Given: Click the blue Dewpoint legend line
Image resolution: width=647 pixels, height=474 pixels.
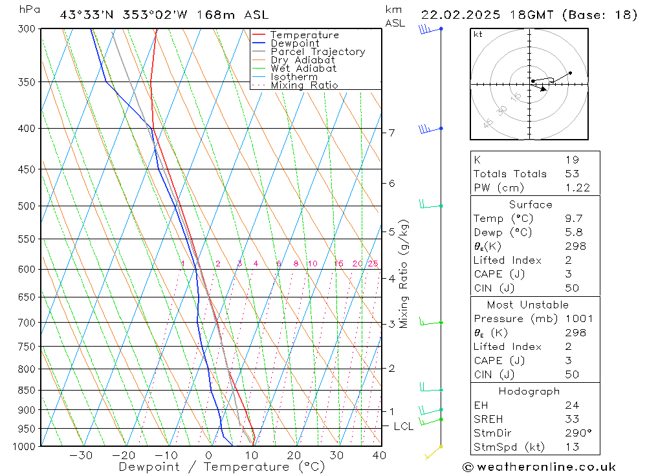Looking at the screenshot, I should (259, 43).
